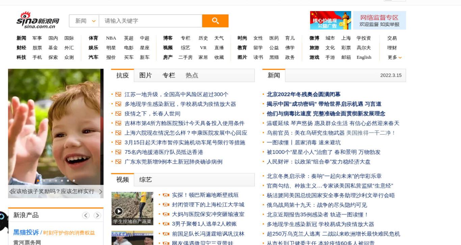Click image icon beside 上海六院 headline

point(118,133)
